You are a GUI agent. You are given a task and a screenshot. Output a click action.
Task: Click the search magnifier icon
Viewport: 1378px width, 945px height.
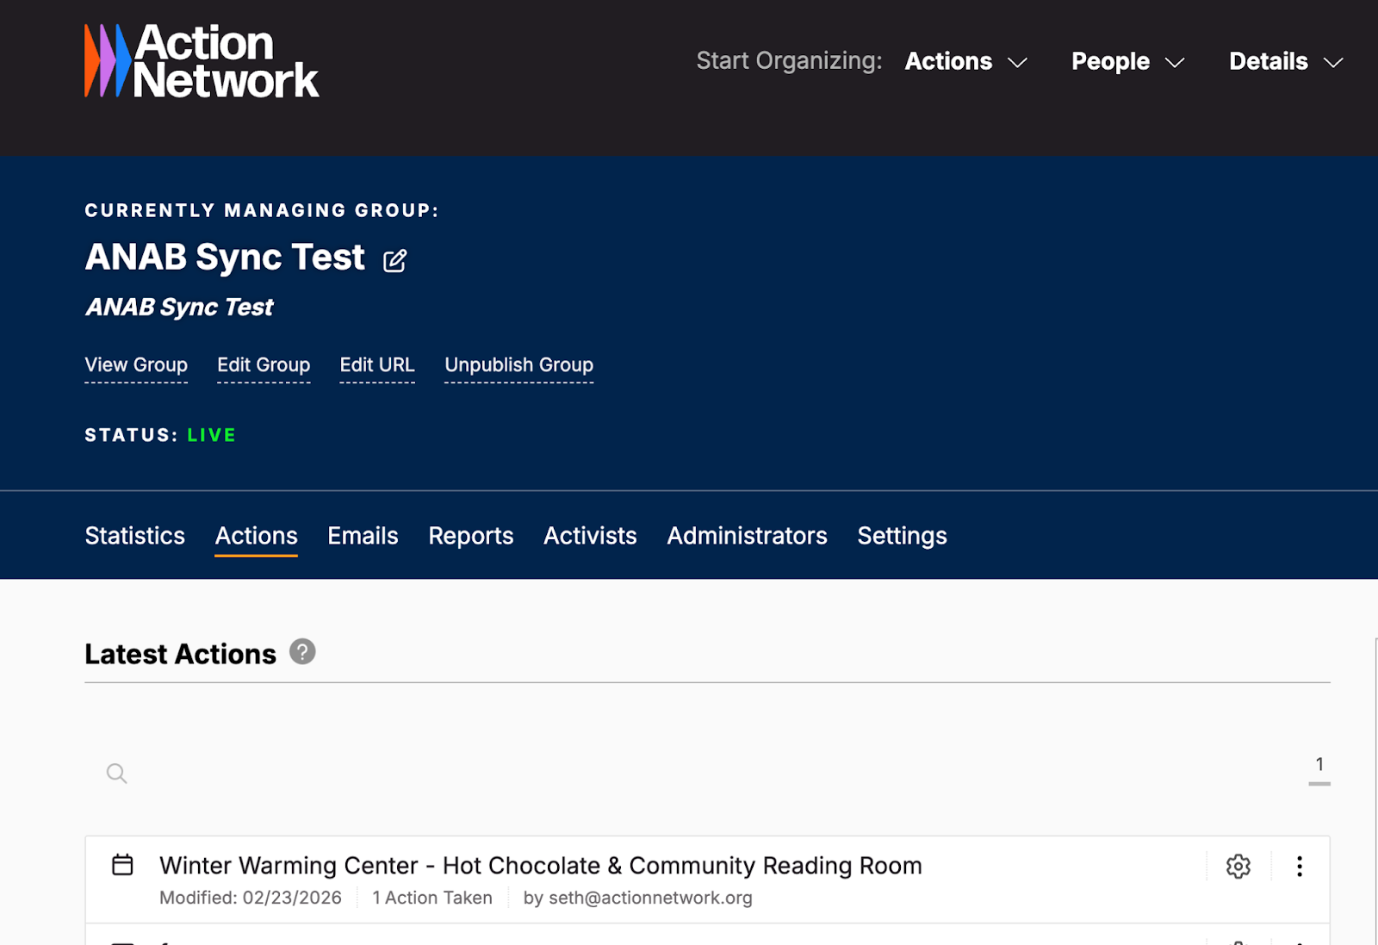coord(116,774)
